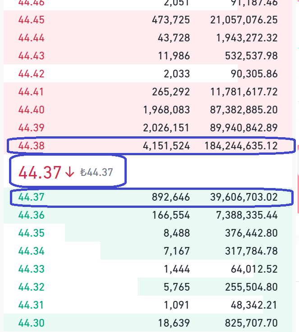Click the 90,305.86 total value
Image resolution: width=299 pixels, height=332 pixels.
pos(254,74)
